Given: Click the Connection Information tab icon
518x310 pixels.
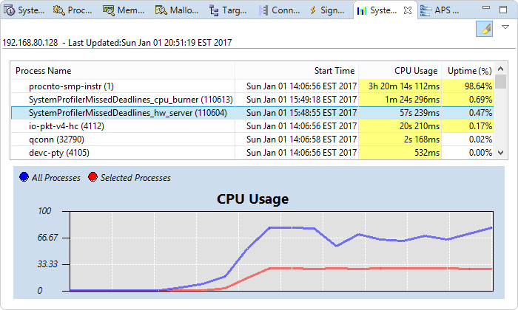Looking at the screenshot, I should (x=263, y=10).
